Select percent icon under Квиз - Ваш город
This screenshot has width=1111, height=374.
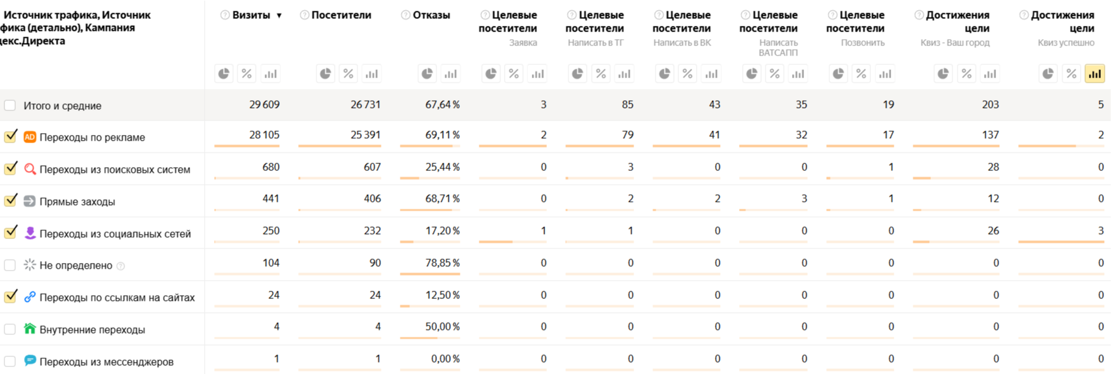click(x=966, y=74)
